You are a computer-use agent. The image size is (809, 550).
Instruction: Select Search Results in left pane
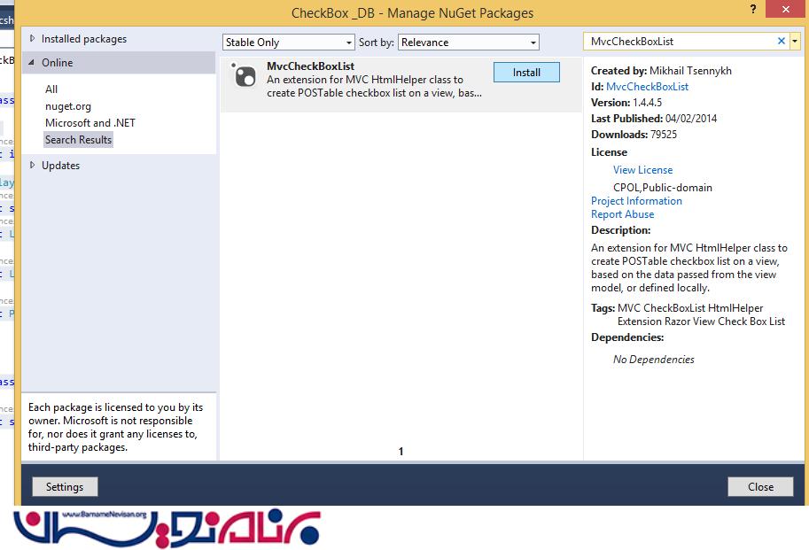(79, 140)
